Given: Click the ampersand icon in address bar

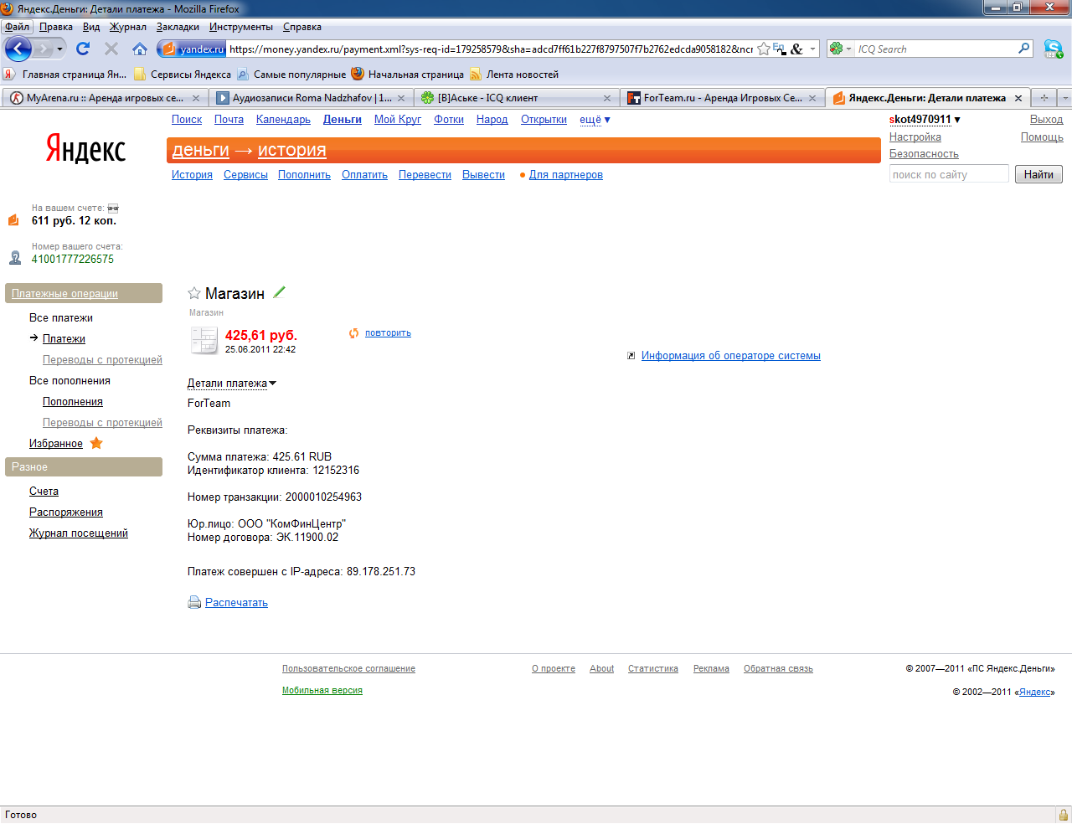Looking at the screenshot, I should tap(796, 49).
